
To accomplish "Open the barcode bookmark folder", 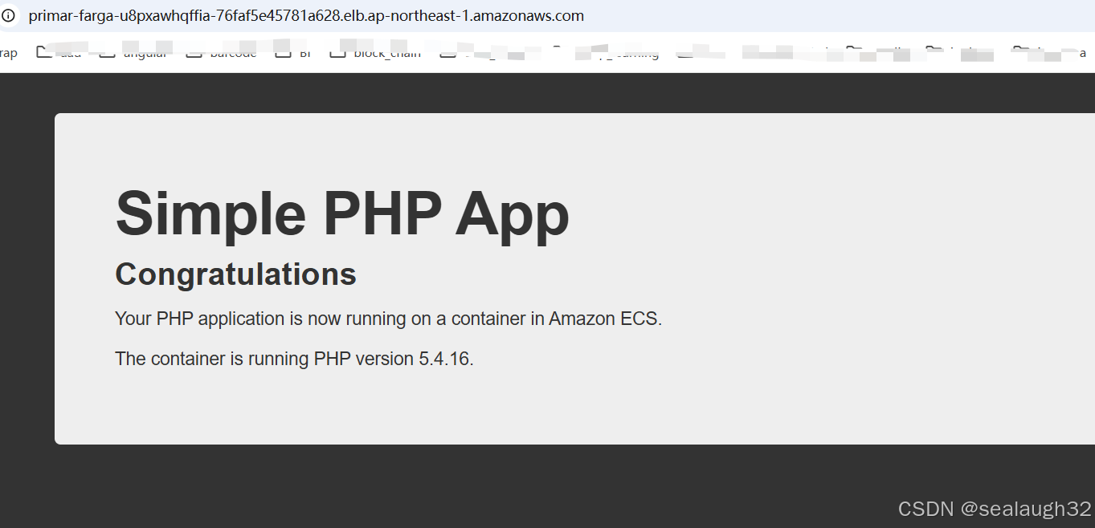I will tap(221, 53).
